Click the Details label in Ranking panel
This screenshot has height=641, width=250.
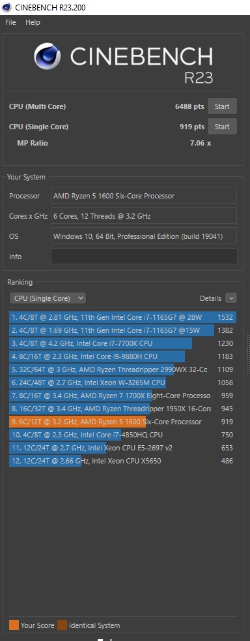coord(210,298)
